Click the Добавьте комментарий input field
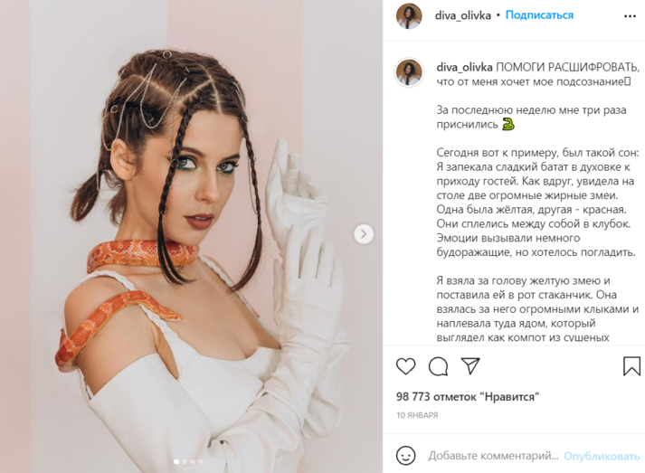645x473 pixels. pos(493,456)
